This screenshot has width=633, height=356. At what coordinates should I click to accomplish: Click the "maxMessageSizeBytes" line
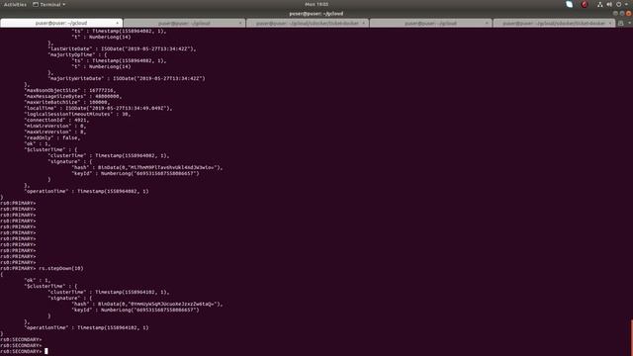point(73,97)
